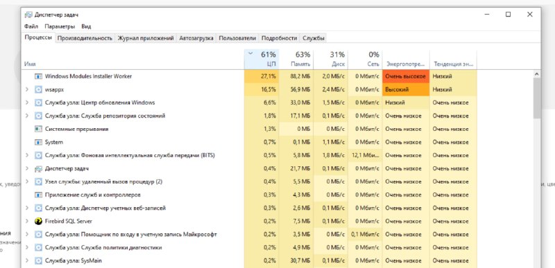Sort processes by the Память column
555x268 pixels.
point(296,60)
